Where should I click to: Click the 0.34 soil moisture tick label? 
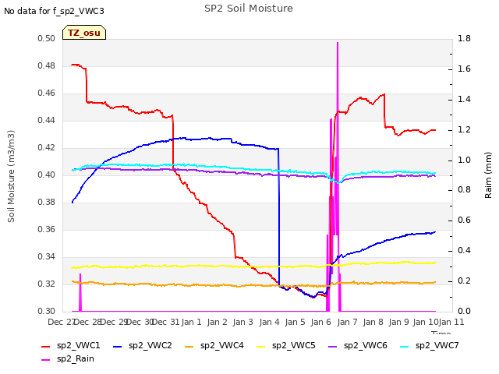[47, 256]
